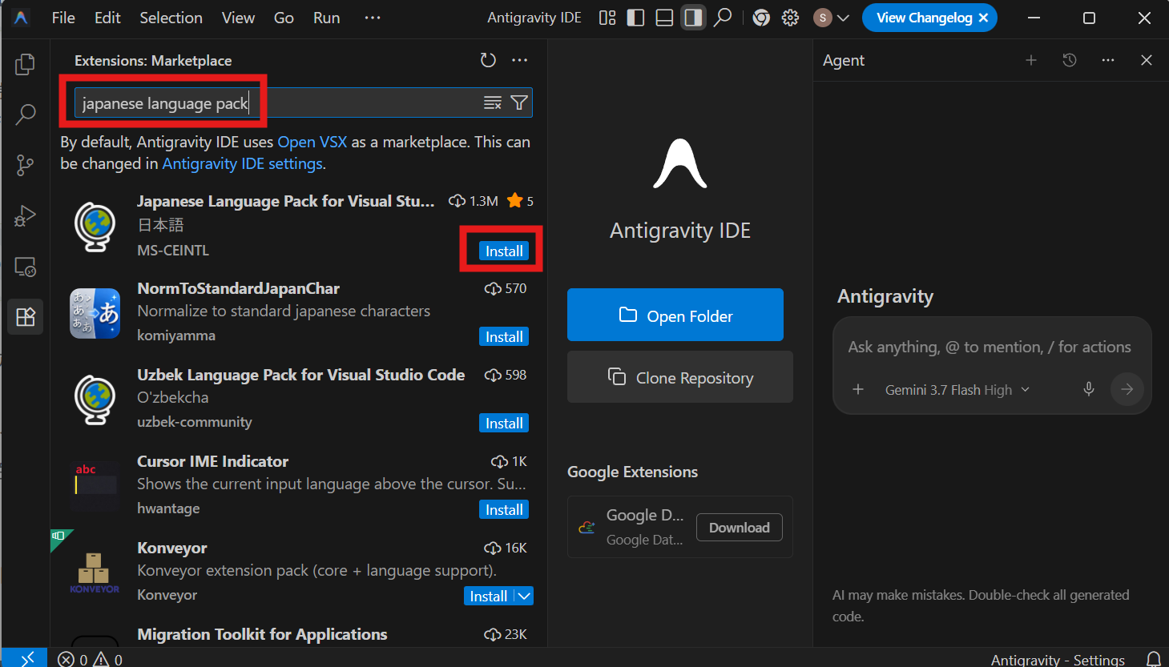The height and width of the screenshot is (667, 1169).
Task: Install the Japanese Language Pack extension
Action: point(504,251)
